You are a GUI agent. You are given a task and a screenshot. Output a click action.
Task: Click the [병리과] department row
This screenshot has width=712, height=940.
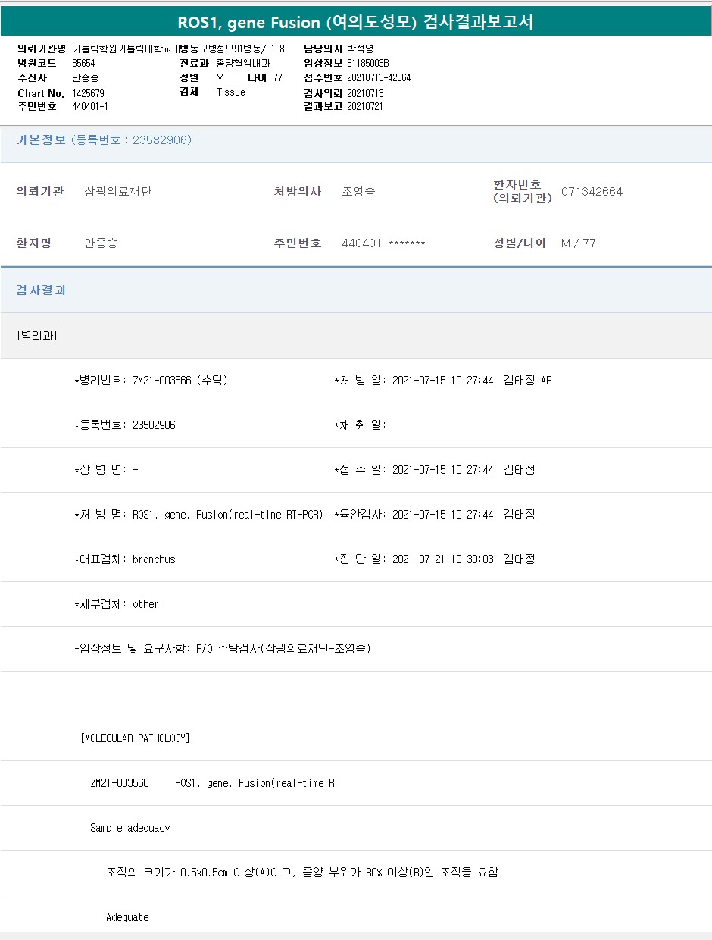37,336
